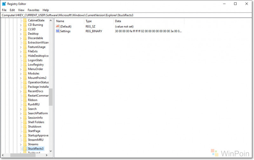Expand the MenuOrder key
Screen dimensions: 254x160
click(21, 69)
